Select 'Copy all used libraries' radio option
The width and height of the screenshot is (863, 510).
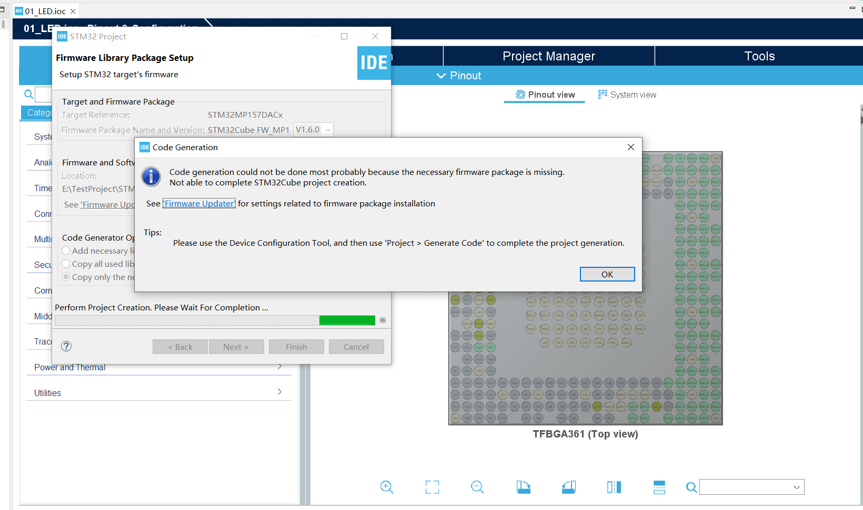[x=66, y=264]
